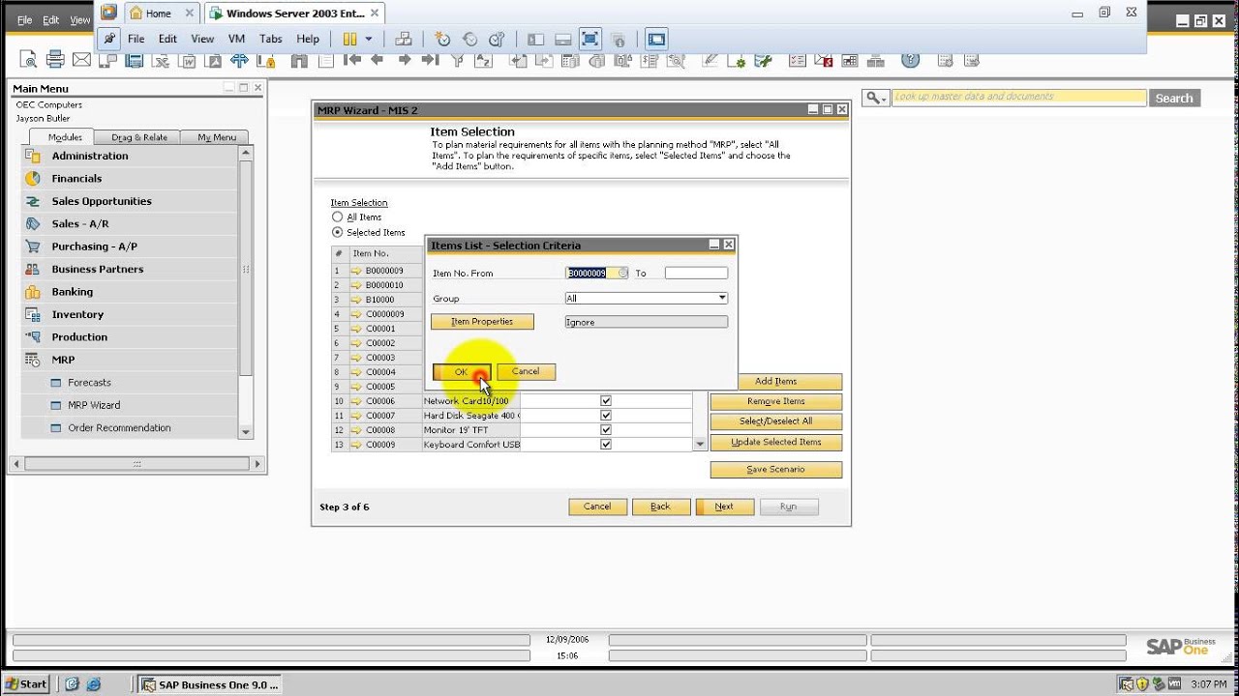Click VMware send Ctrl+Alt+Del icon
The image size is (1239, 696).
point(404,40)
